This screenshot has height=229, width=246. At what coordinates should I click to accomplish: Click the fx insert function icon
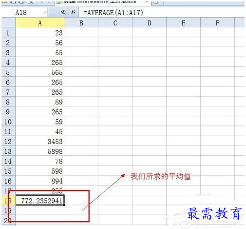click(74, 12)
